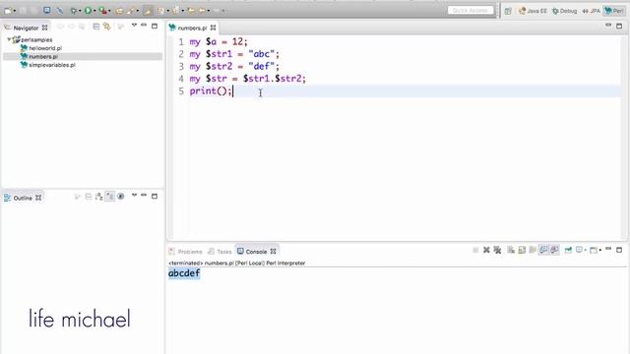Viewport: 630px width, 354px height.
Task: Open the New file dropdown arrow
Action: point(14,11)
